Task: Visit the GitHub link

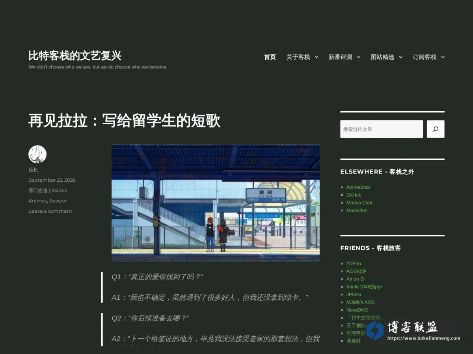Action: (354, 195)
